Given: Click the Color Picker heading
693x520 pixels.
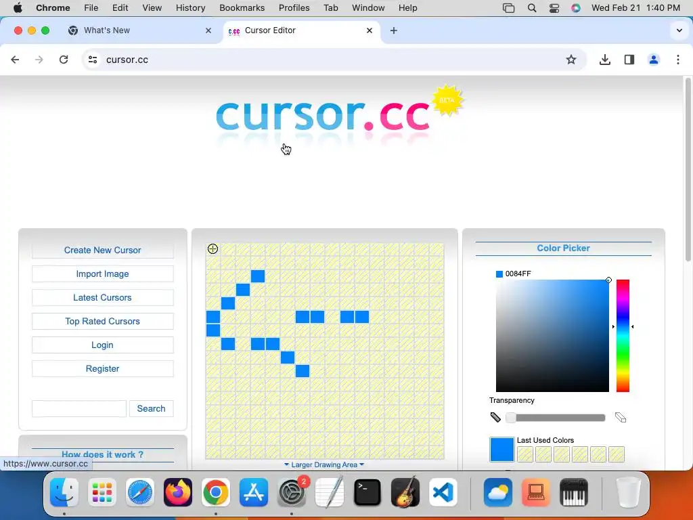Looking at the screenshot, I should point(563,248).
